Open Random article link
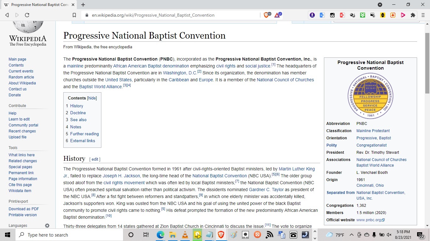The width and height of the screenshot is (430, 241). [x=21, y=77]
